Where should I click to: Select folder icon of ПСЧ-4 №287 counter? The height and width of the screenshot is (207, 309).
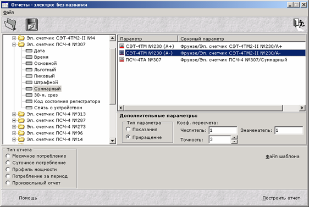(21, 120)
